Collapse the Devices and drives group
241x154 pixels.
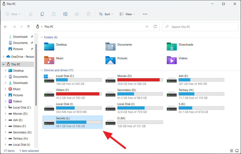point(42,70)
